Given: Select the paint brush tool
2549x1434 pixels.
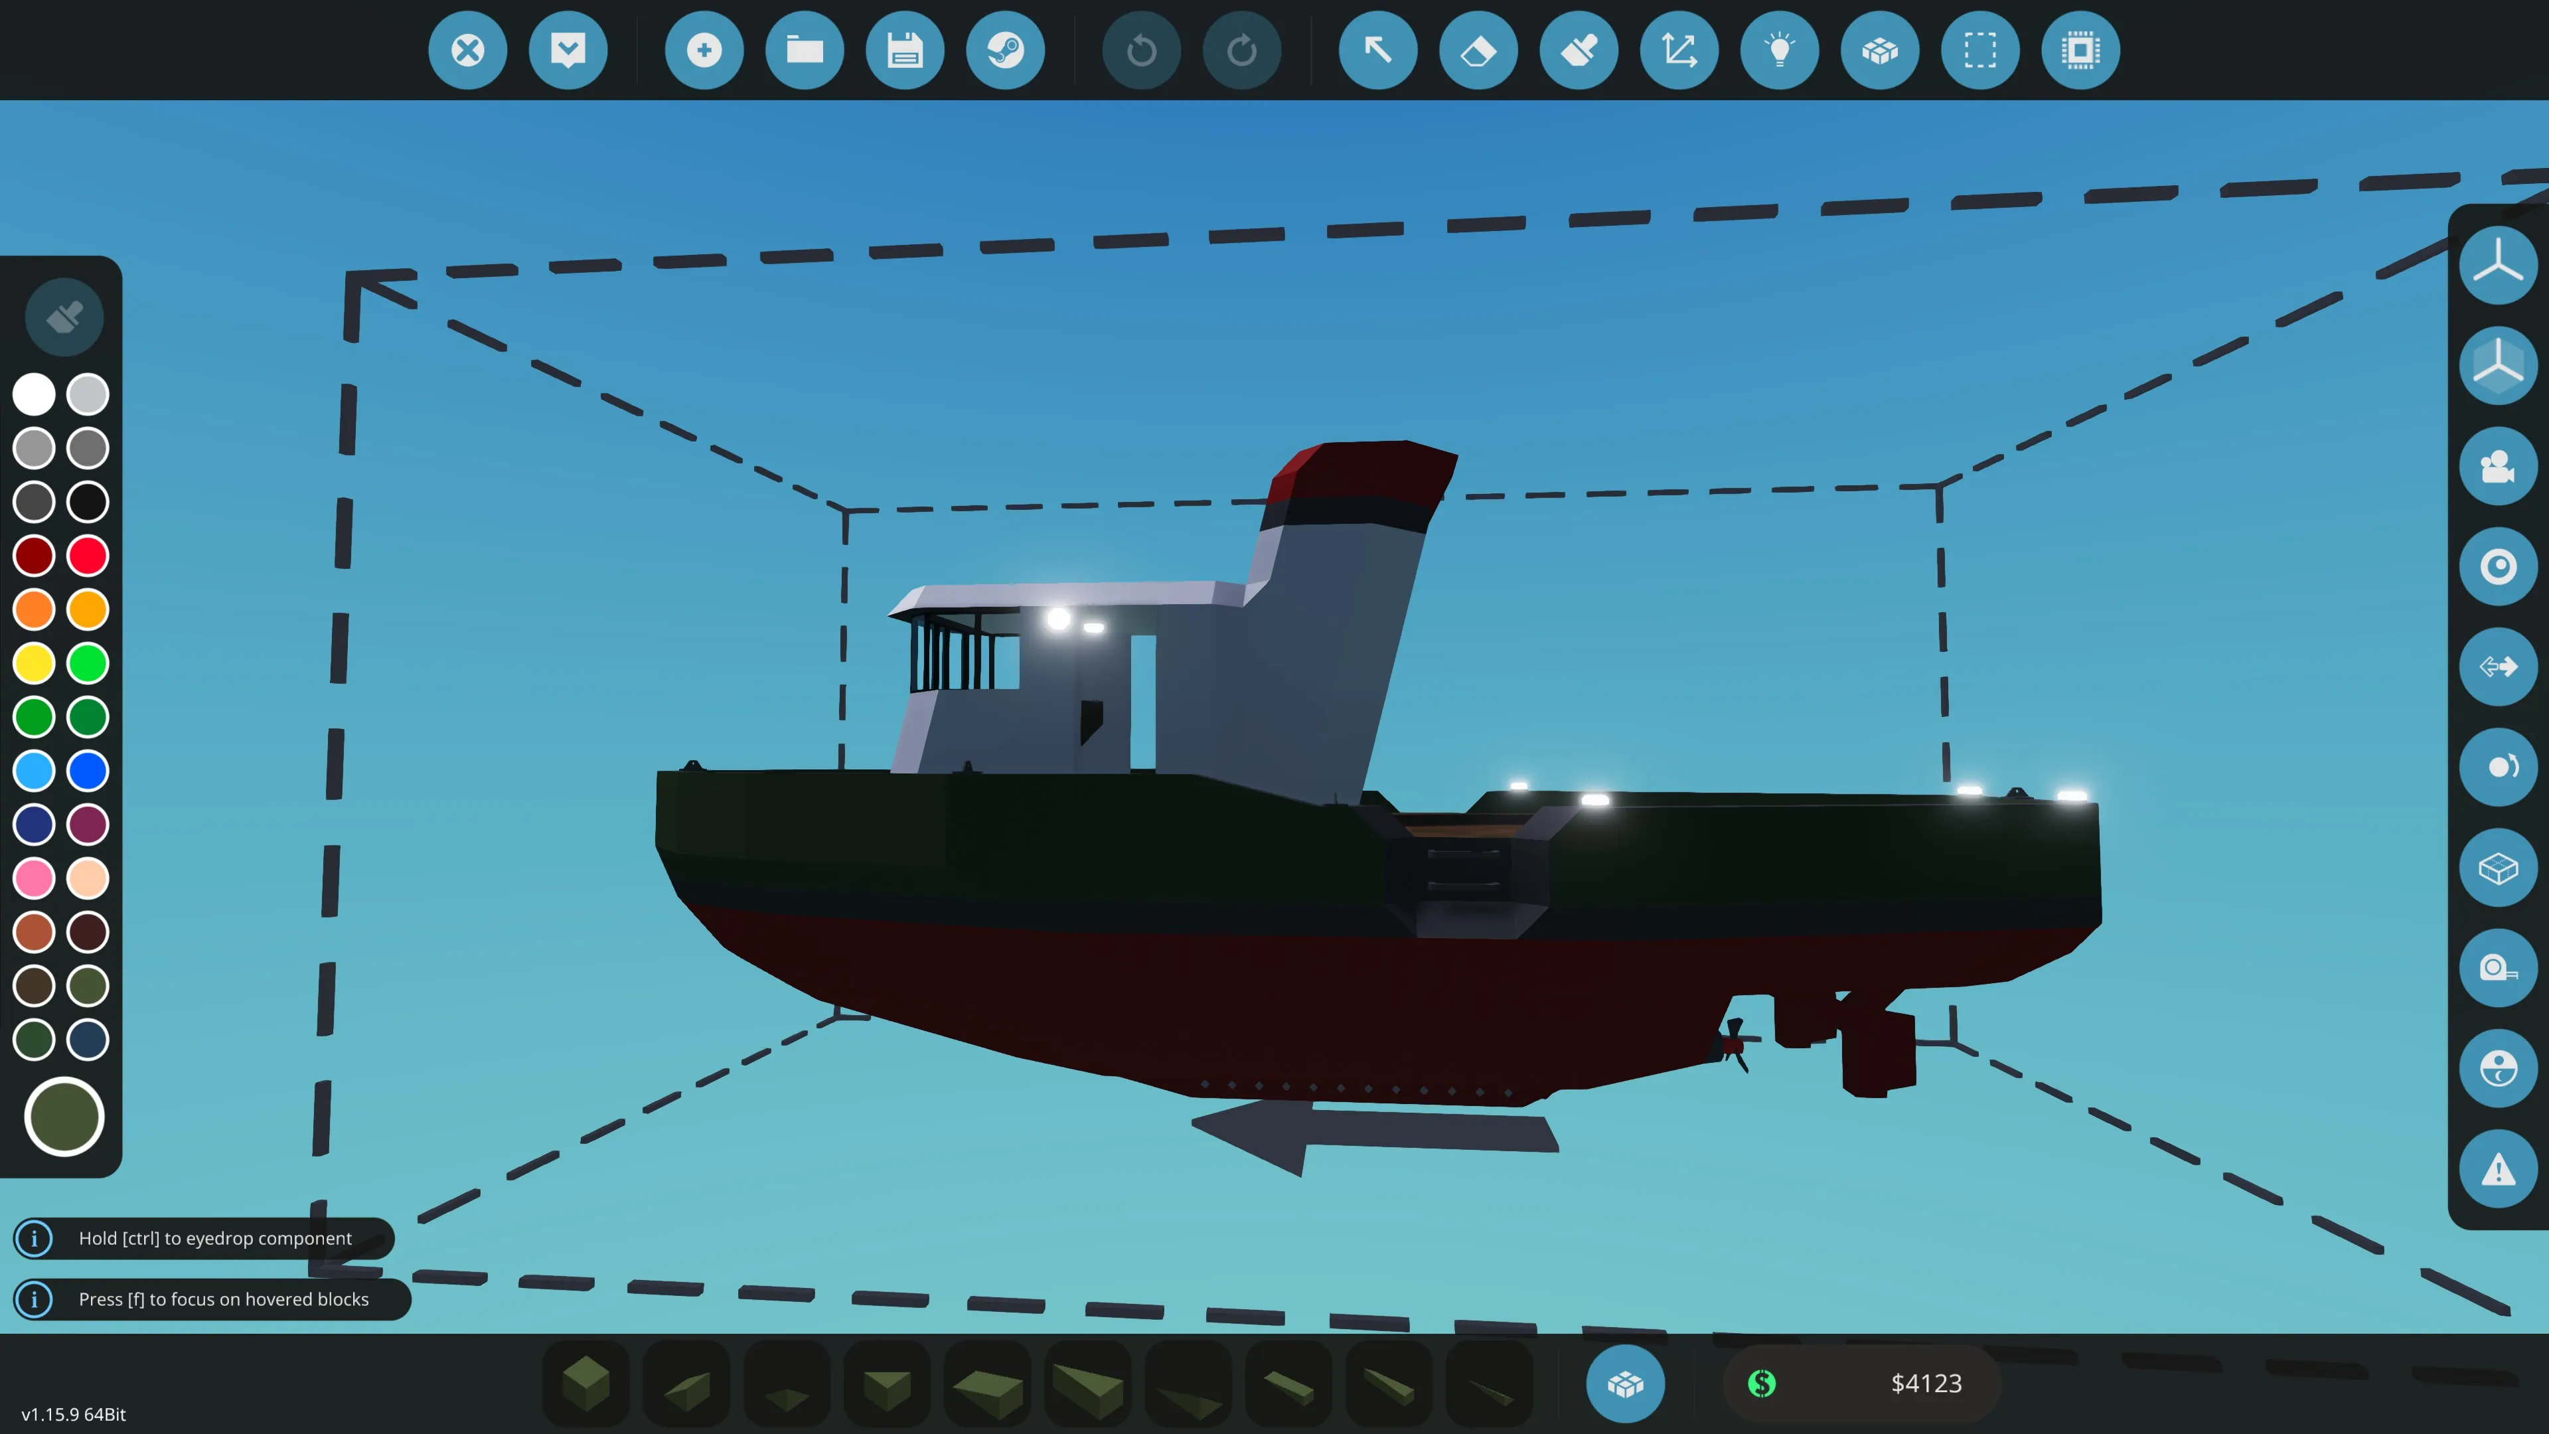Looking at the screenshot, I should click(1579, 50).
